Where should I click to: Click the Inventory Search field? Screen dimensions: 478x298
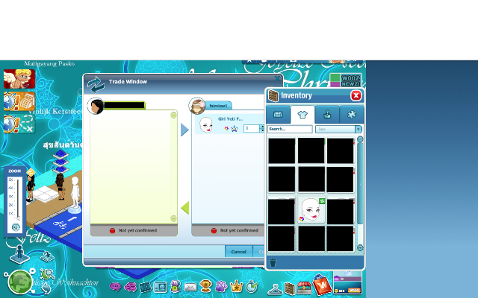point(290,129)
